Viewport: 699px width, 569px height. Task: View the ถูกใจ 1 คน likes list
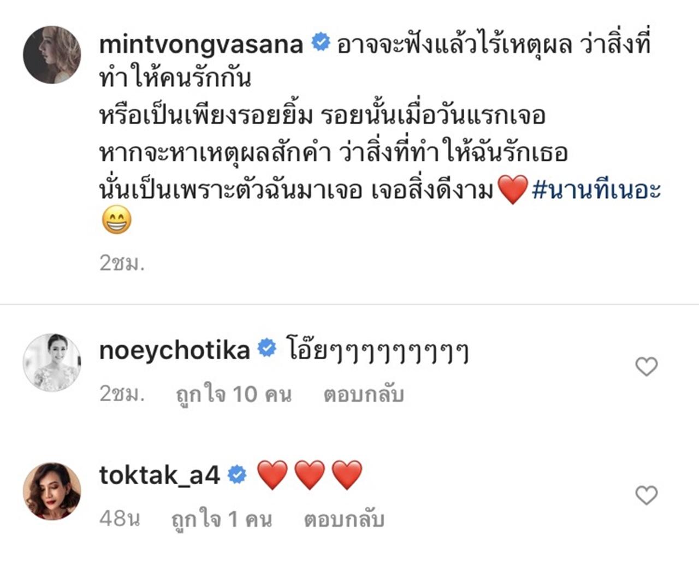click(x=222, y=519)
